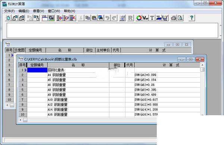This screenshot has height=145, width=224.
Task: Click the insert row blue arrow icon
Action: (x=59, y=18)
